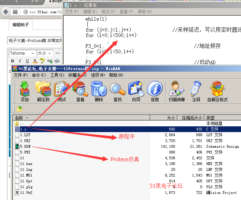This screenshot has width=241, height=200.
Task: Click the post title input field
Action: tap(35, 41)
